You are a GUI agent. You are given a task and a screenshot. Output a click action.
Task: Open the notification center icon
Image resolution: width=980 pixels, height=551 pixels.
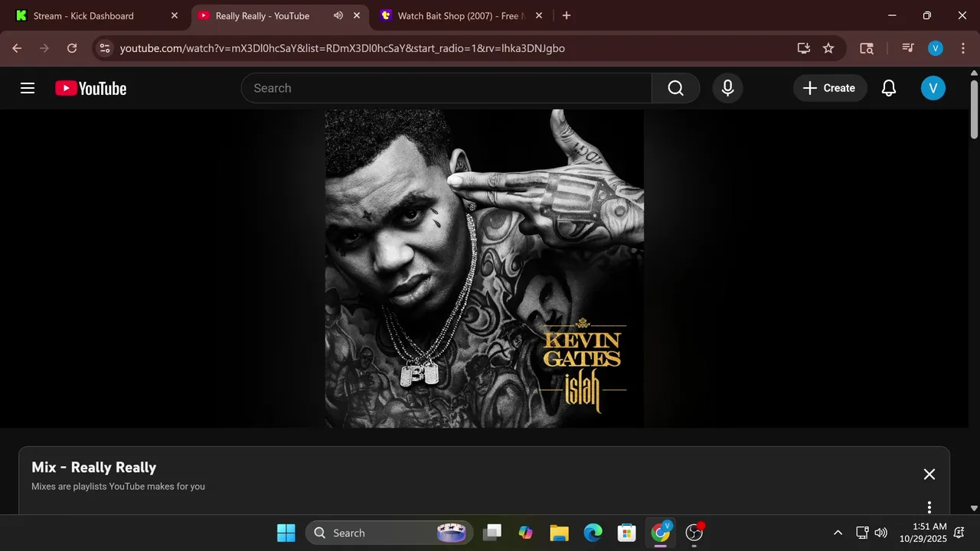click(x=959, y=533)
